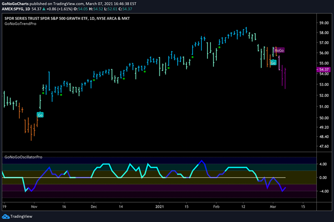Click the 0.00 oscillator axis label
The width and height of the screenshot is (334, 222).
tap(323, 178)
